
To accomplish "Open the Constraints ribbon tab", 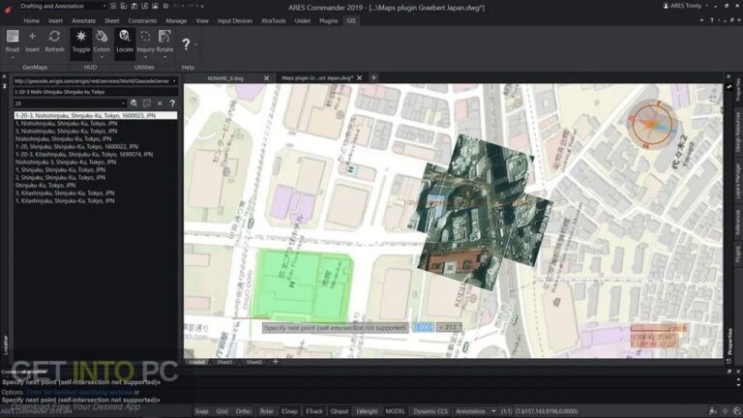I will [142, 21].
